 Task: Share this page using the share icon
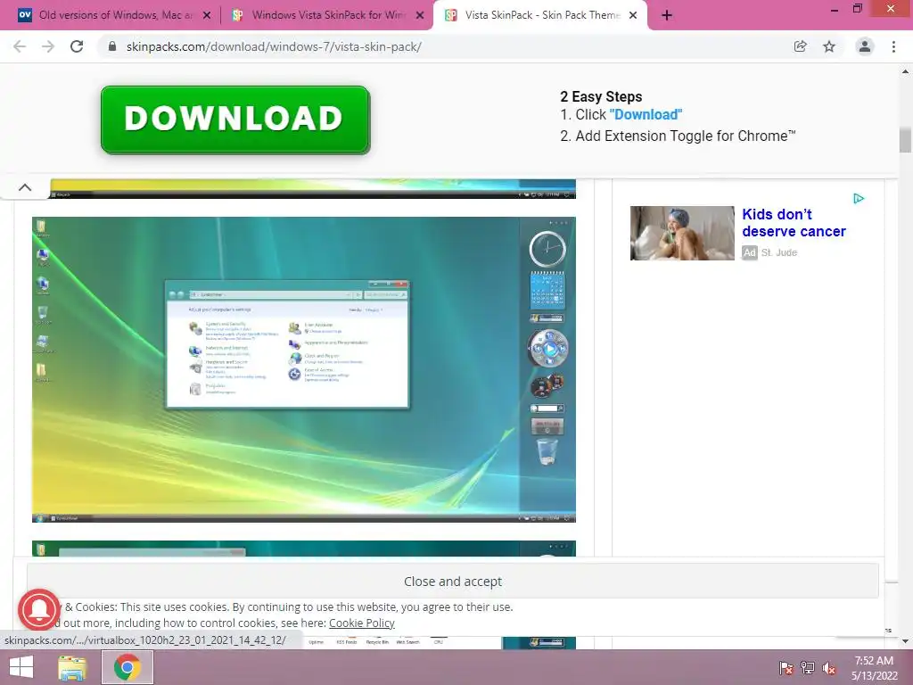pos(800,46)
